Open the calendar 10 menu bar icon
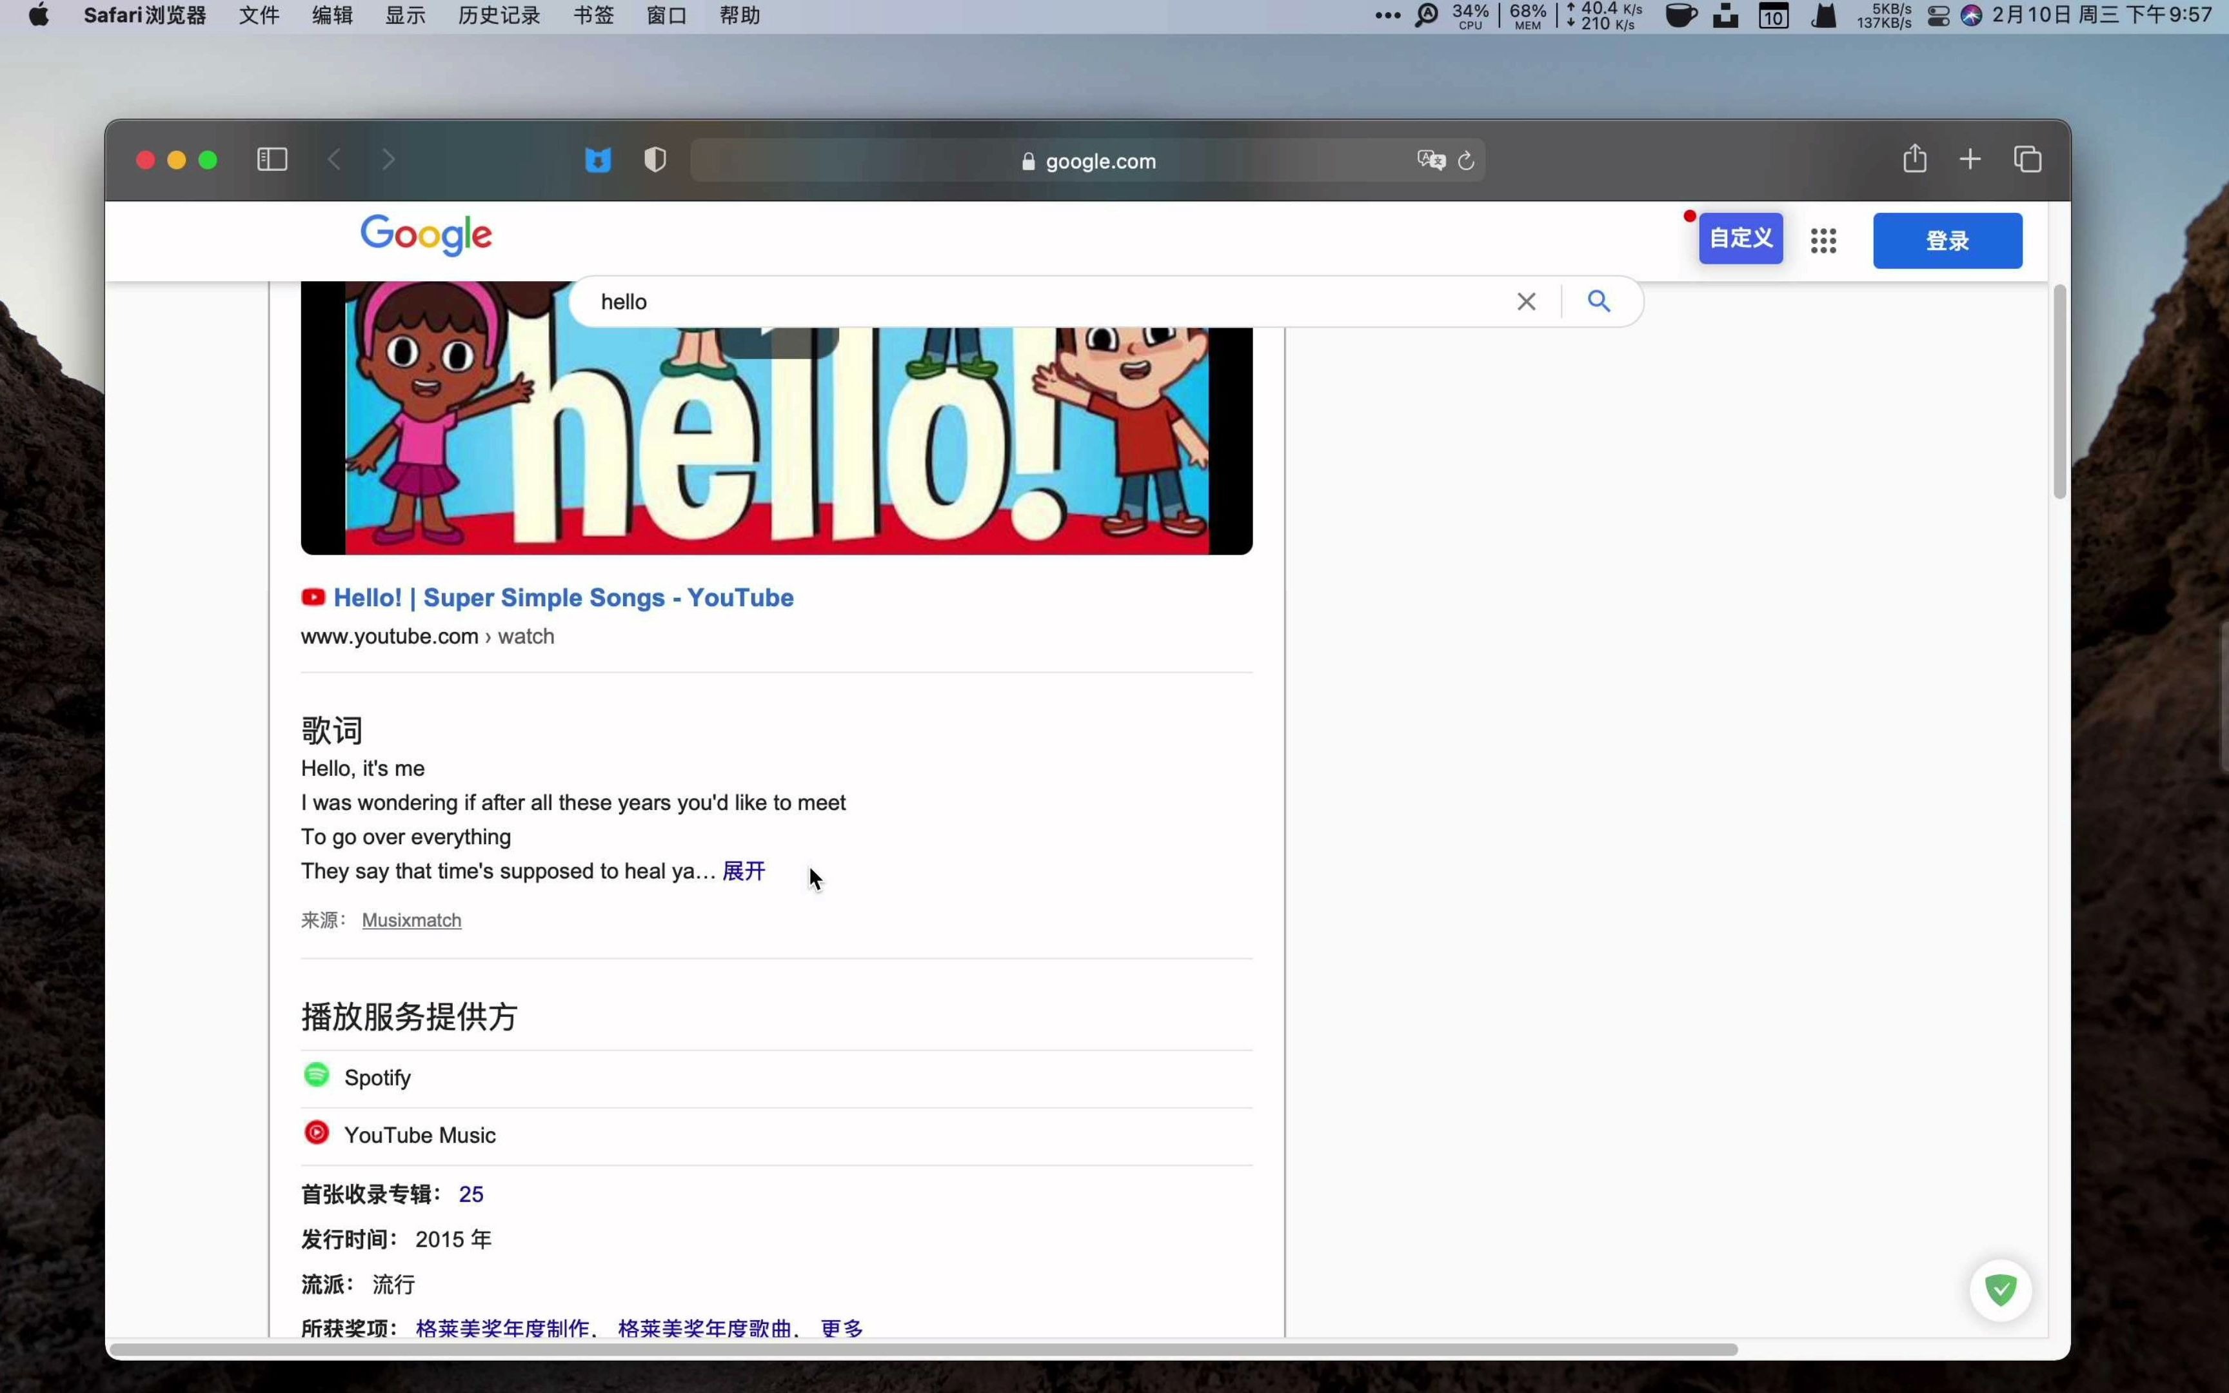The image size is (2229, 1393). pyautogui.click(x=1773, y=15)
